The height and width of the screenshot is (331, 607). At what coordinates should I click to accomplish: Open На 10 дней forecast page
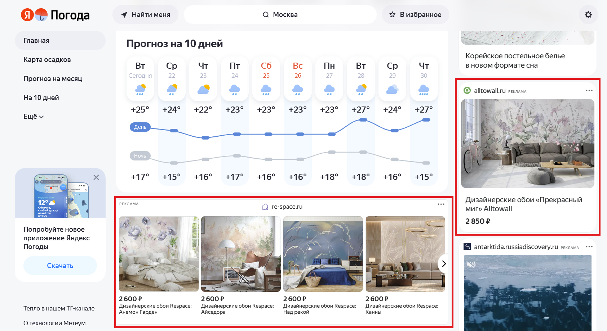(41, 98)
